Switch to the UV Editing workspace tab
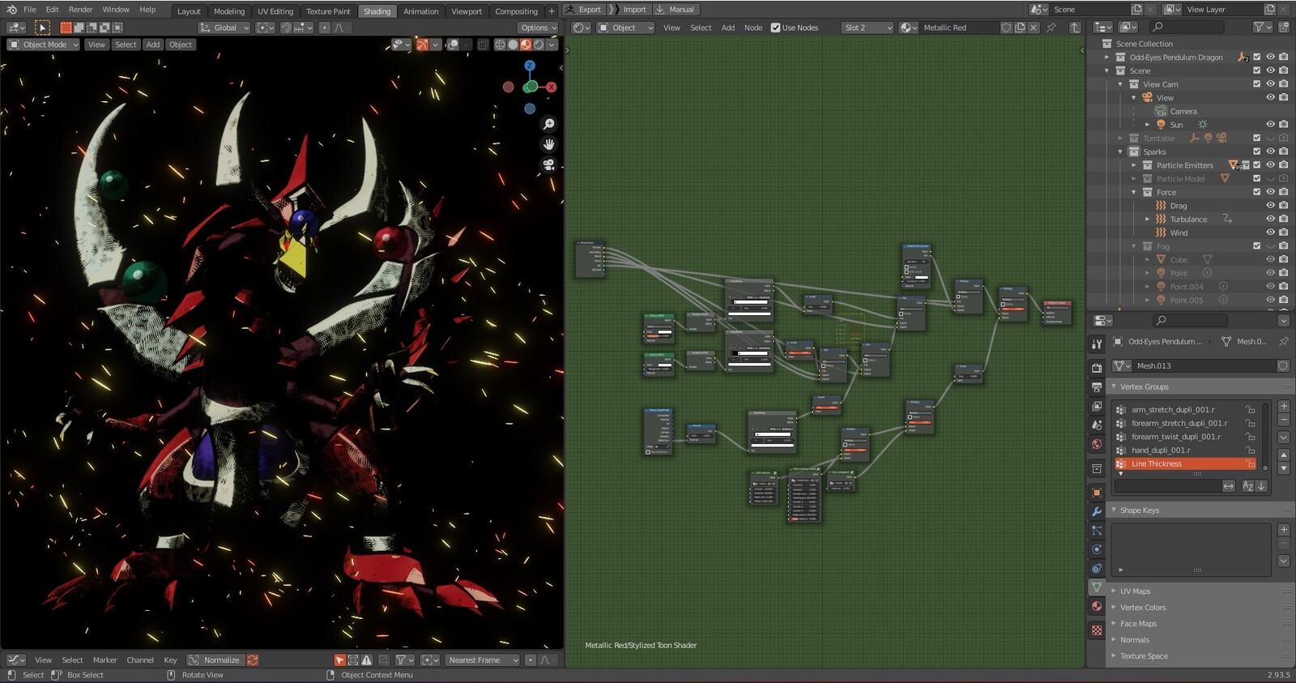This screenshot has width=1296, height=683. (x=275, y=11)
